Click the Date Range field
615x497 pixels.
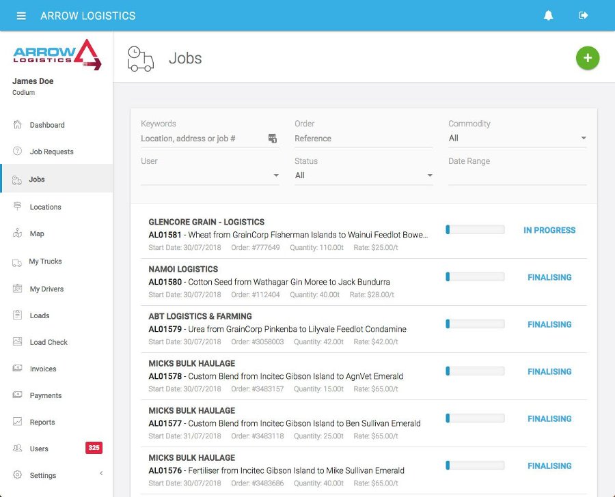tap(517, 175)
